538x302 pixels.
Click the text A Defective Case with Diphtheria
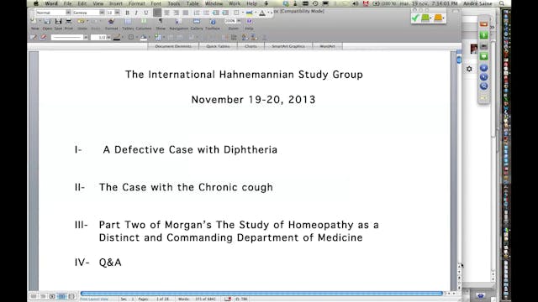tap(190, 149)
